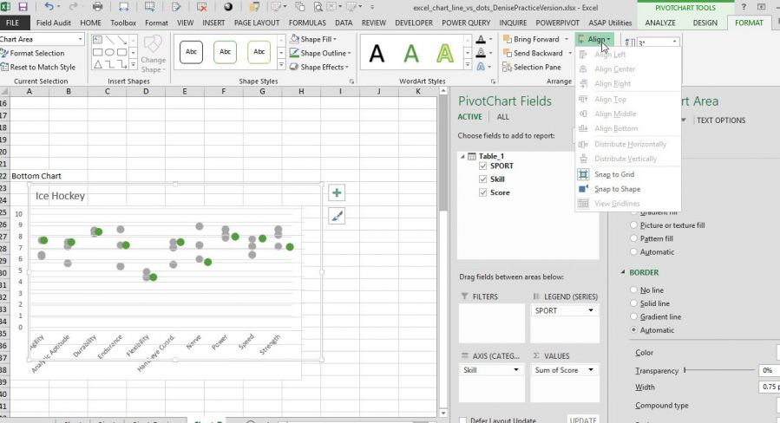
Task: Open the Shape Effects dropdown
Action: click(x=319, y=67)
